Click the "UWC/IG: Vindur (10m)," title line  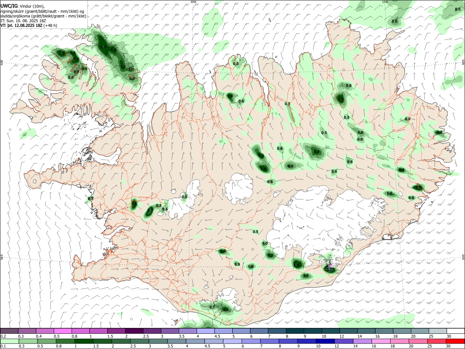tap(23, 6)
